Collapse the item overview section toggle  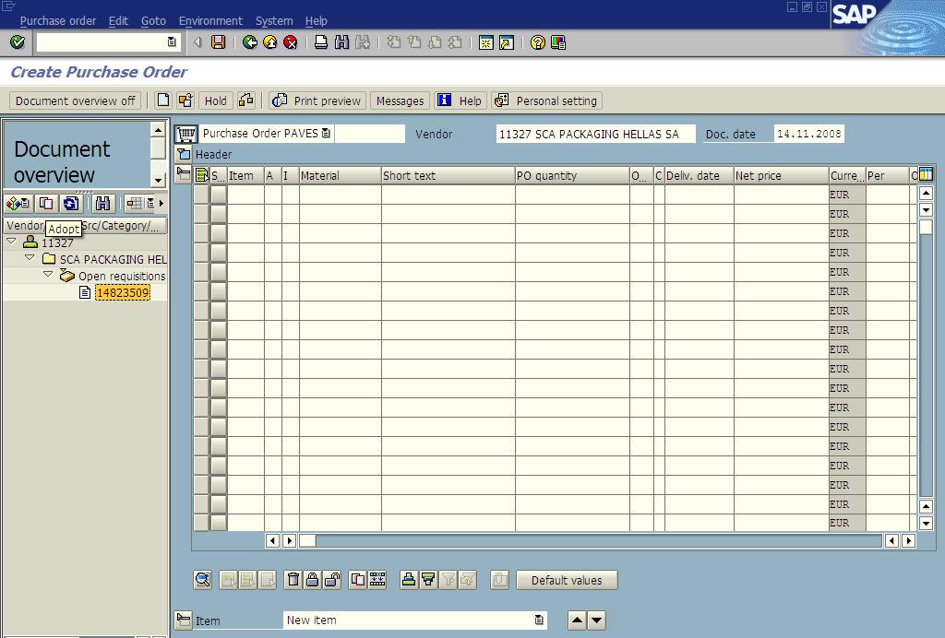(184, 174)
